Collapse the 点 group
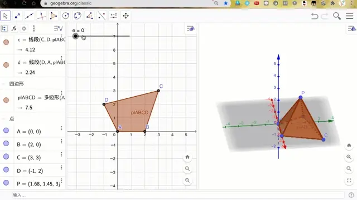The height and width of the screenshot is (200, 357). (3, 118)
